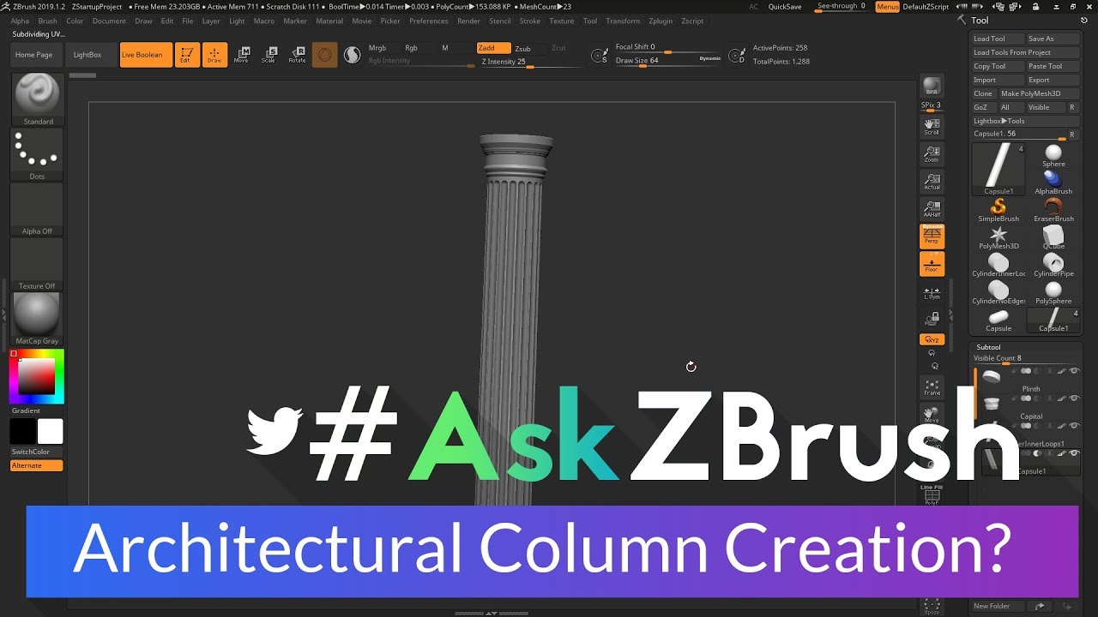This screenshot has height=617, width=1098.
Task: Adjust the Draw Size slider
Action: [x=668, y=61]
